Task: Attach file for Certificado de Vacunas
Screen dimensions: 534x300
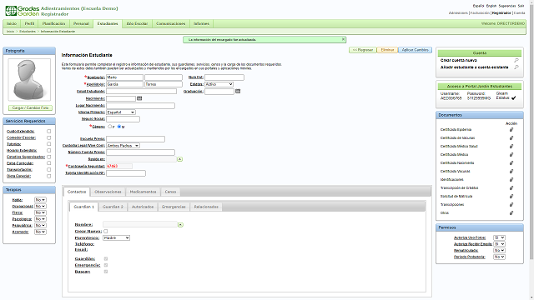Action: [511, 138]
